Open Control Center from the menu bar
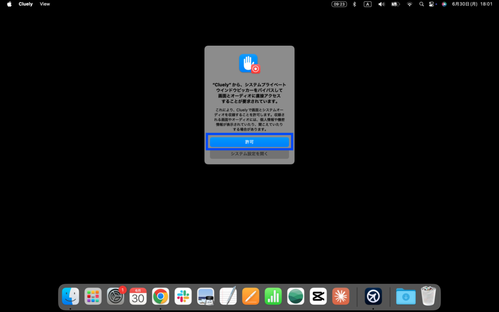Screen dimensions: 499x312 click(x=432, y=4)
